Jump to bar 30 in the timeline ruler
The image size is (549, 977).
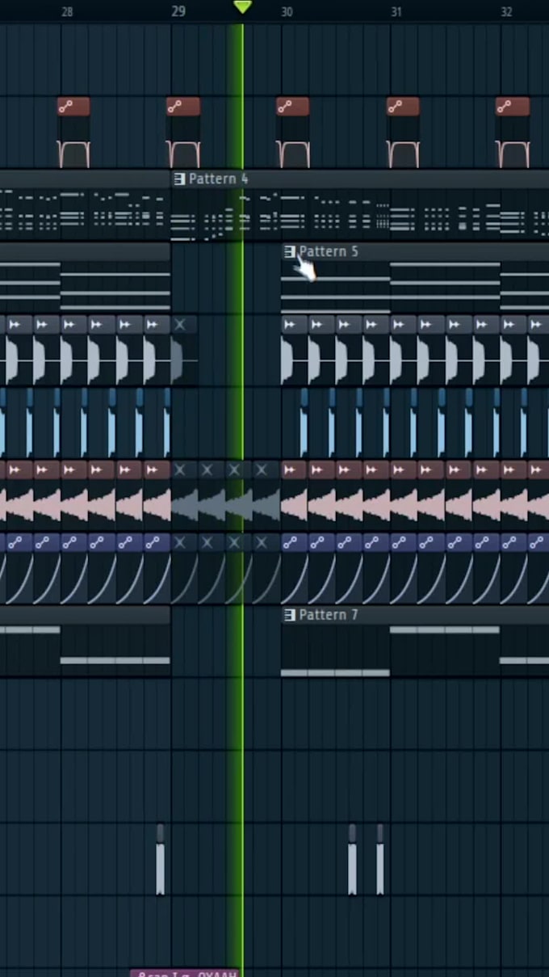pyautogui.click(x=287, y=11)
